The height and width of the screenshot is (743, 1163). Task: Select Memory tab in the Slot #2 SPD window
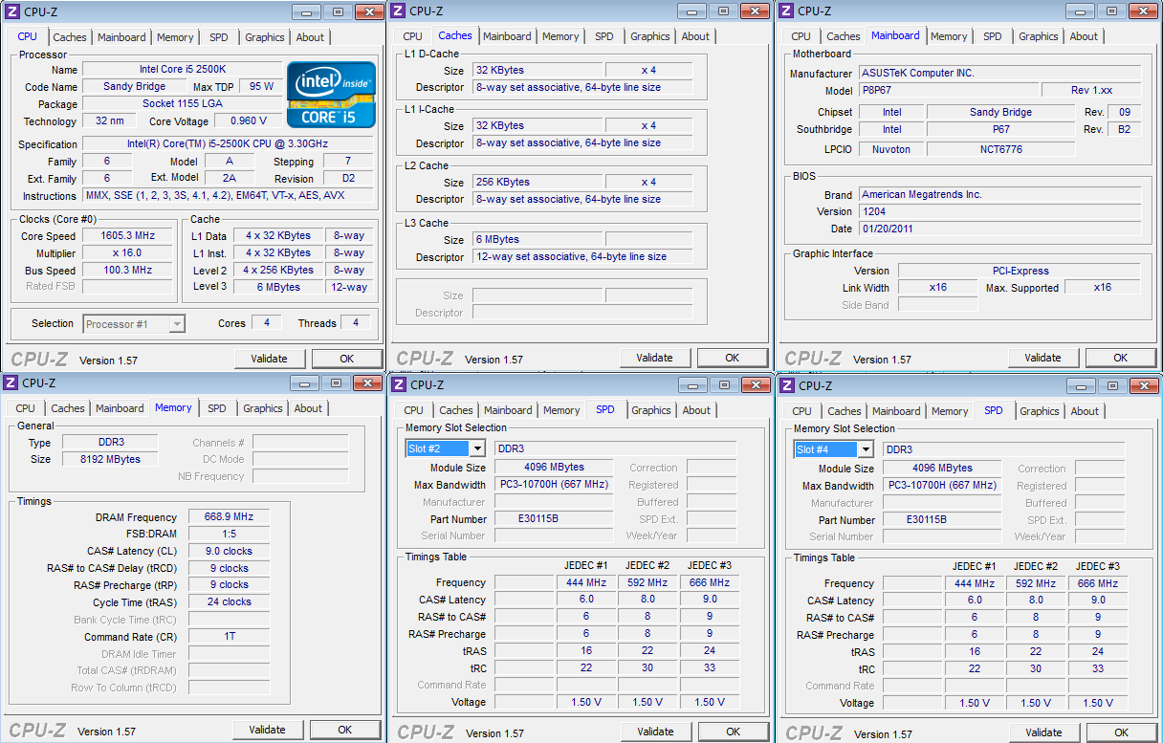pos(561,410)
